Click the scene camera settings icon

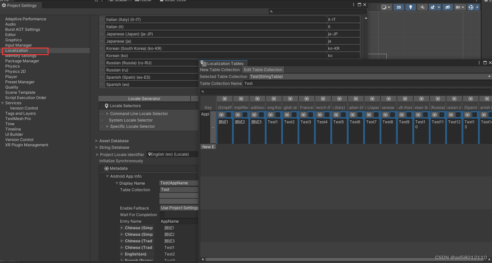[458, 7]
